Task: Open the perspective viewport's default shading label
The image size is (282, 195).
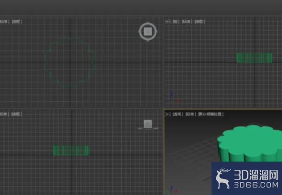Action: pos(211,114)
